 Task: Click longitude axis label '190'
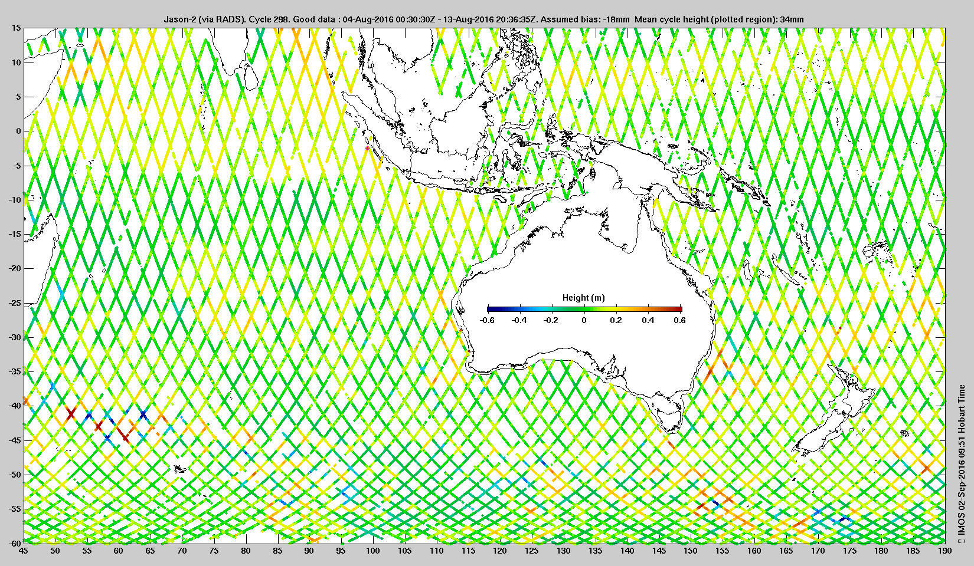[x=944, y=551]
